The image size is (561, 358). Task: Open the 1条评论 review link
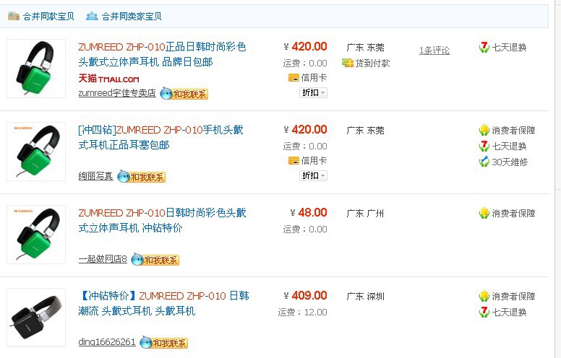(434, 51)
